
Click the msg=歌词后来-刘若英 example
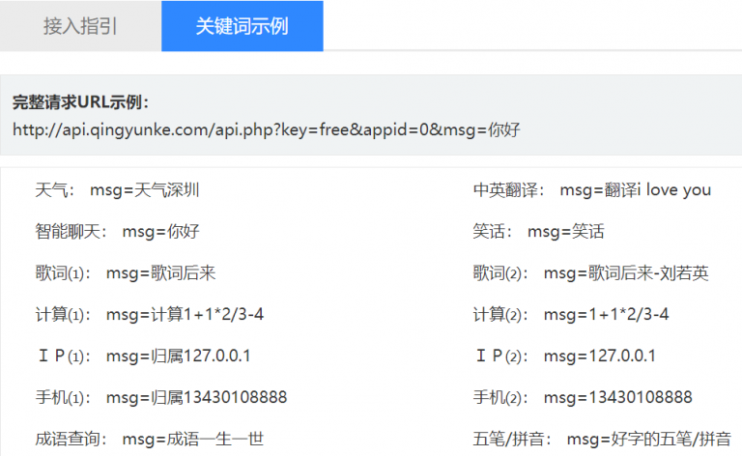[626, 273]
